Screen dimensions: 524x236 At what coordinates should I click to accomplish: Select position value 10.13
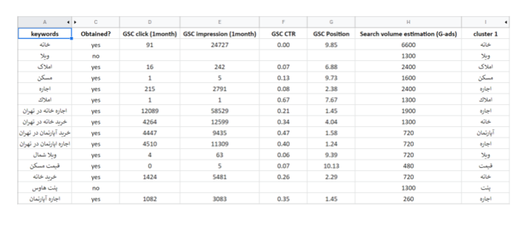[x=331, y=166]
